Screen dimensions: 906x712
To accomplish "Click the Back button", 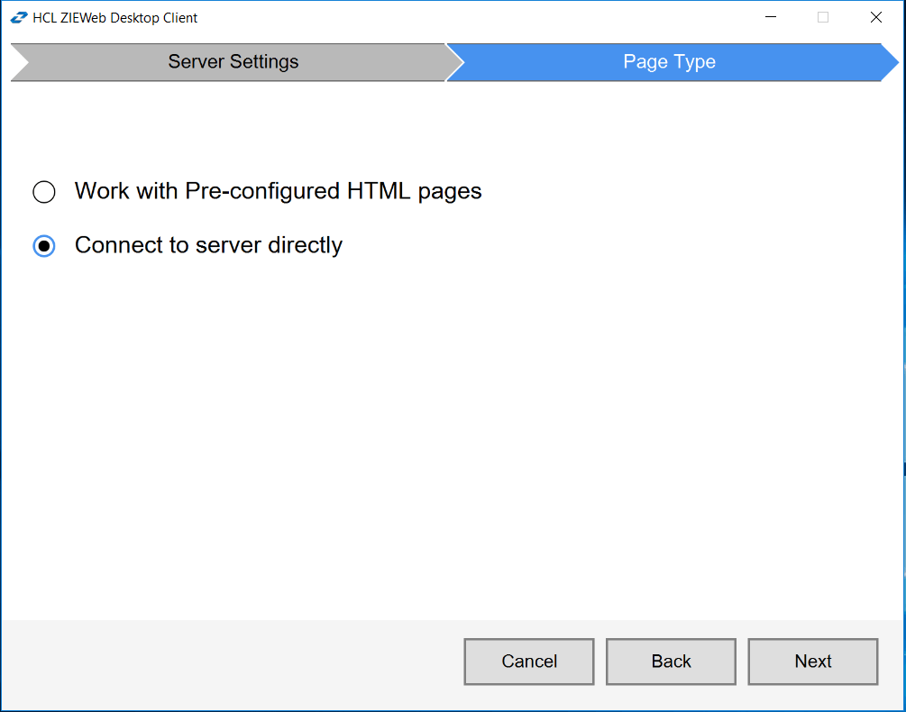I will (x=671, y=661).
